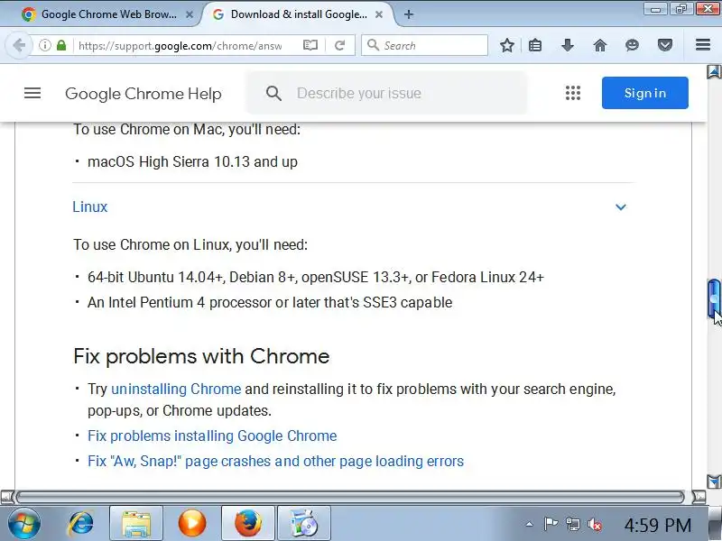The width and height of the screenshot is (722, 541).
Task: Click the 4:59 PM clock
Action: 658,525
